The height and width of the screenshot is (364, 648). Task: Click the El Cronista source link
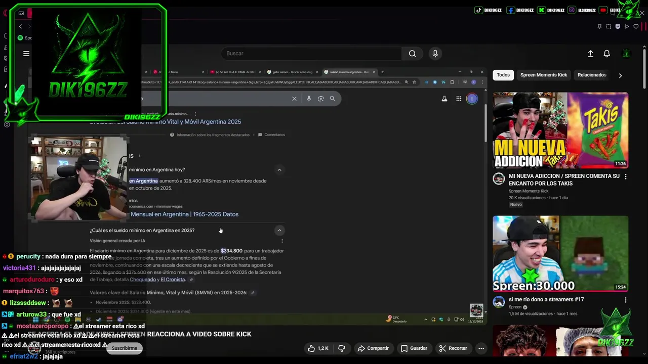(174, 280)
